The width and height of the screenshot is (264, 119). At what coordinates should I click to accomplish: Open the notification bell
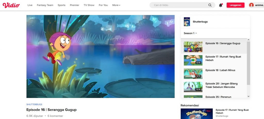221,5
